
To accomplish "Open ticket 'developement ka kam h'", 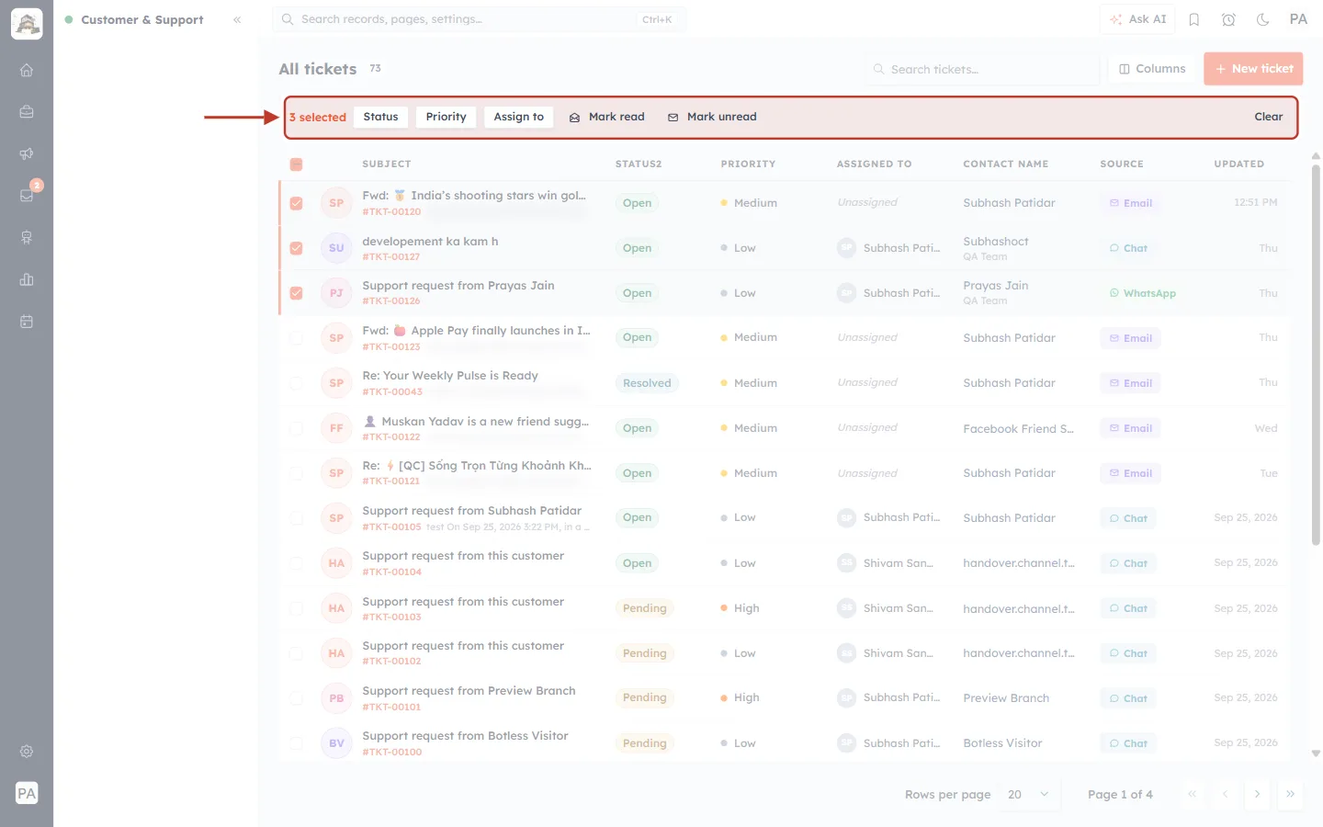I will [430, 241].
